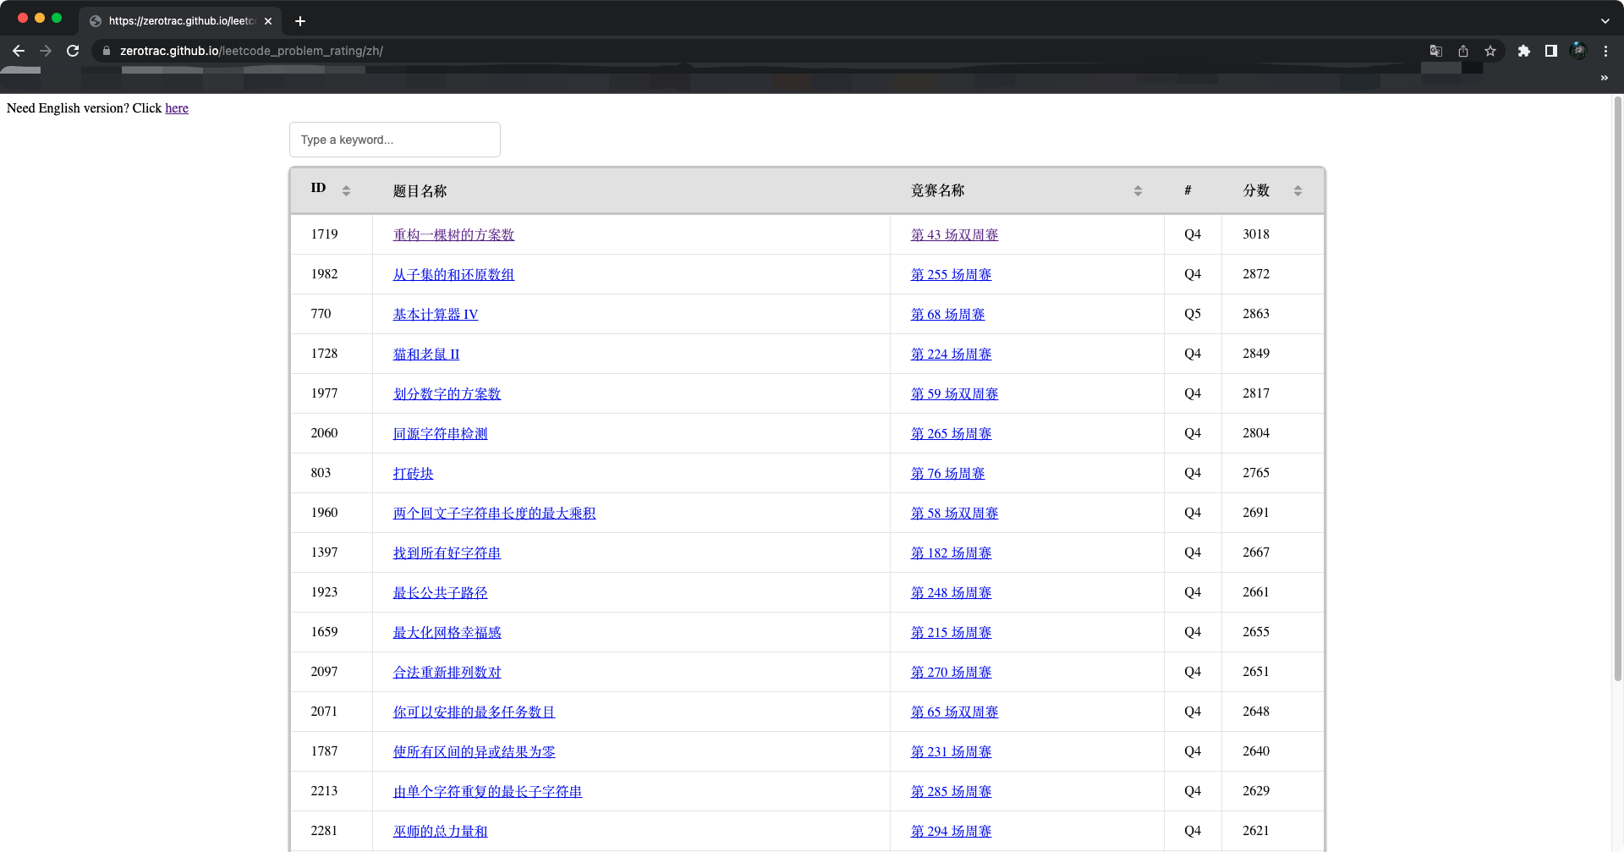Open the three-dot browser menu

pyautogui.click(x=1605, y=51)
